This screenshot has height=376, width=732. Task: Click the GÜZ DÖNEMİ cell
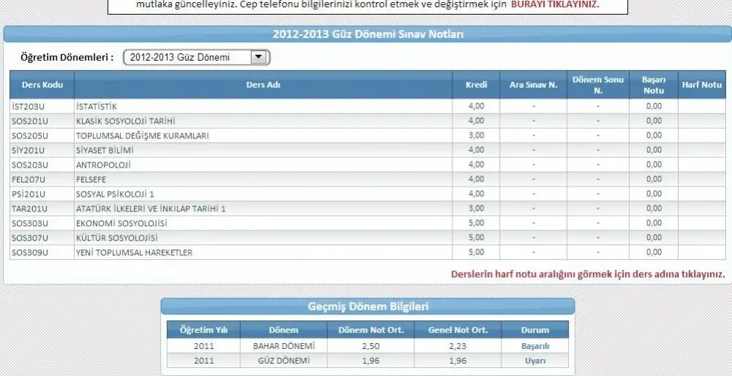284,361
